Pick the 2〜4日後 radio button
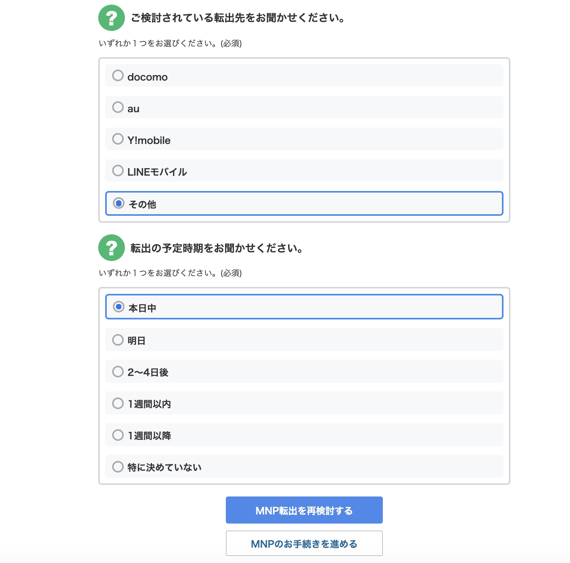Image resolution: width=570 pixels, height=563 pixels. click(118, 372)
